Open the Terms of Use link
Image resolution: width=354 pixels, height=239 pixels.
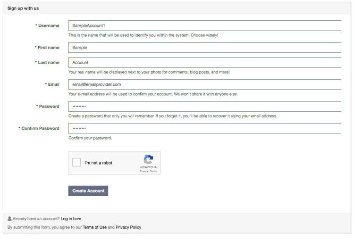point(94,227)
